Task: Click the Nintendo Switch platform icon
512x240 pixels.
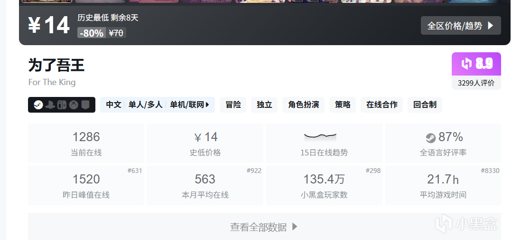Action: [x=62, y=105]
